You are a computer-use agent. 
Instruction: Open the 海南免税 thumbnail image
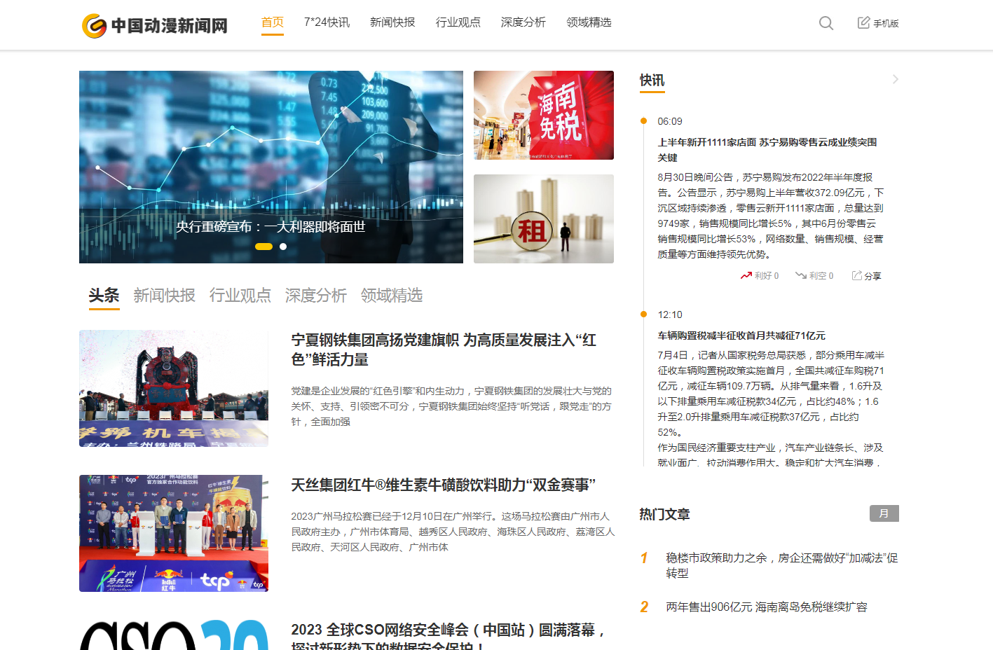[544, 115]
